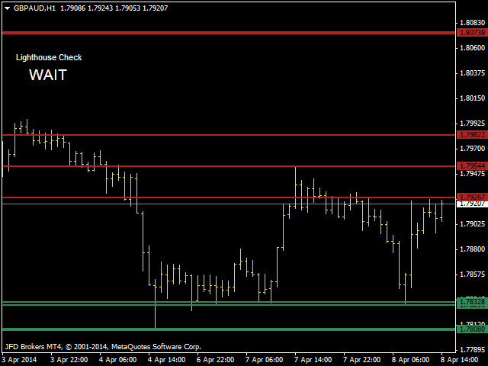488x366 pixels.
Task: Click the 1.79025 price scale value
Action: (473, 224)
